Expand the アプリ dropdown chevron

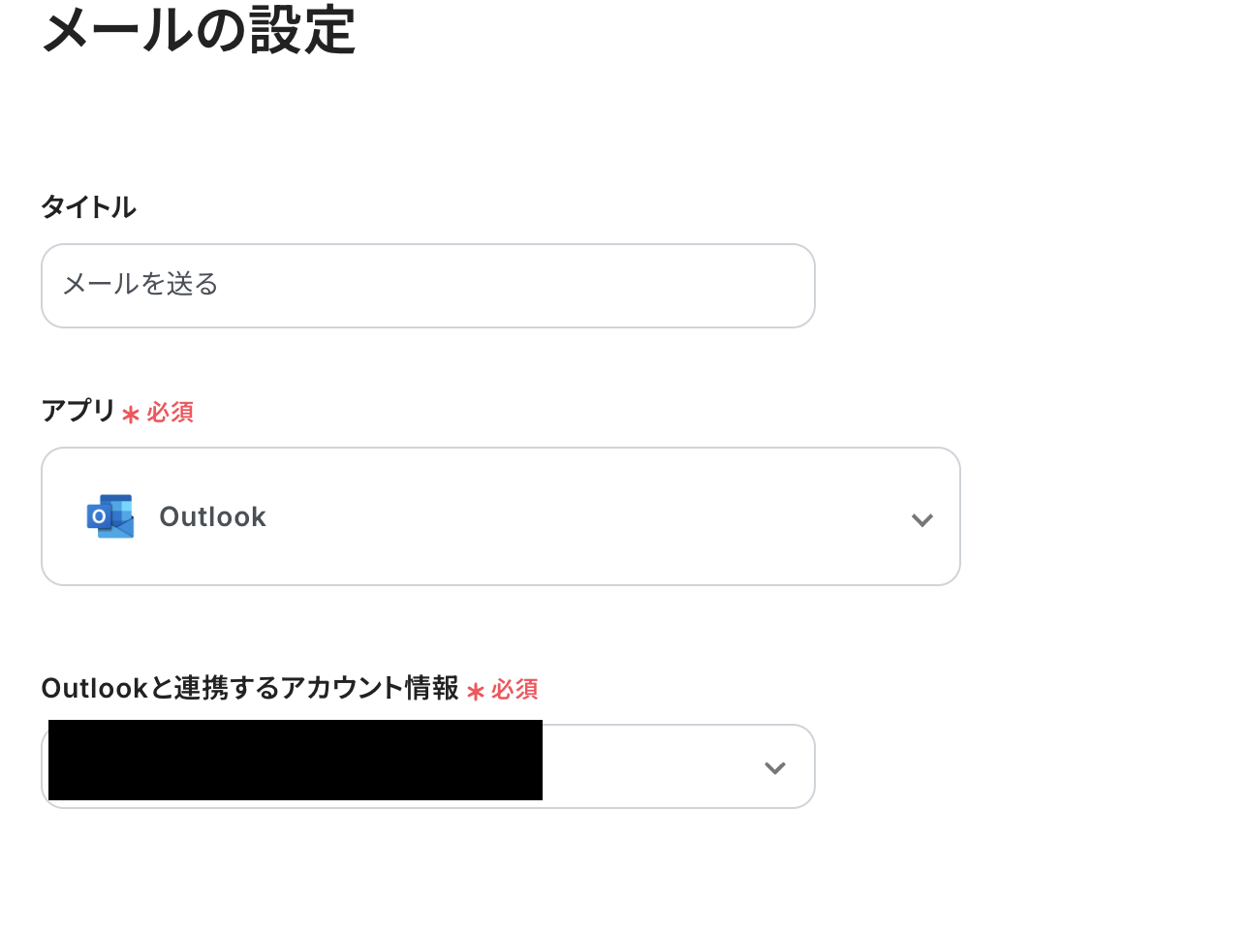921,520
